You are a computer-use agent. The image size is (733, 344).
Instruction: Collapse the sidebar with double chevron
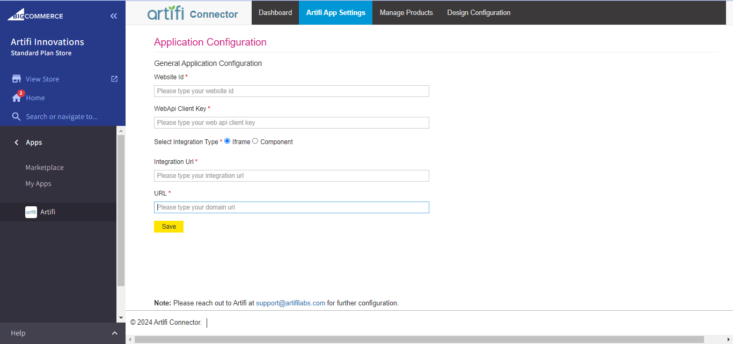pyautogui.click(x=114, y=16)
